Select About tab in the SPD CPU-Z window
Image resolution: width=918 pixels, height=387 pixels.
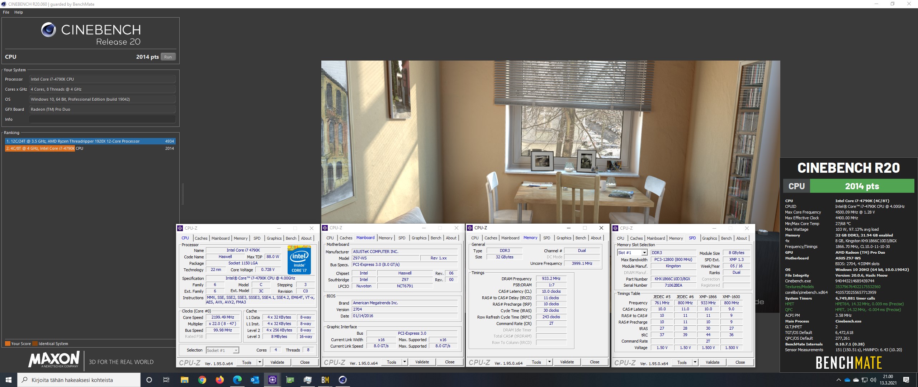point(742,238)
